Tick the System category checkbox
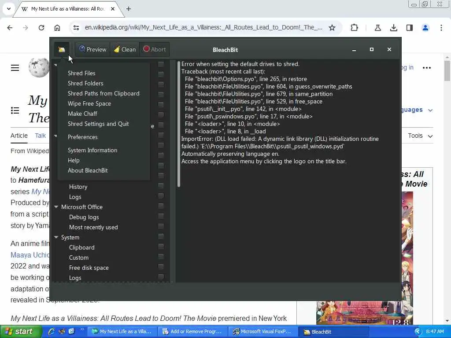This screenshot has height=338, width=451. 161,236
